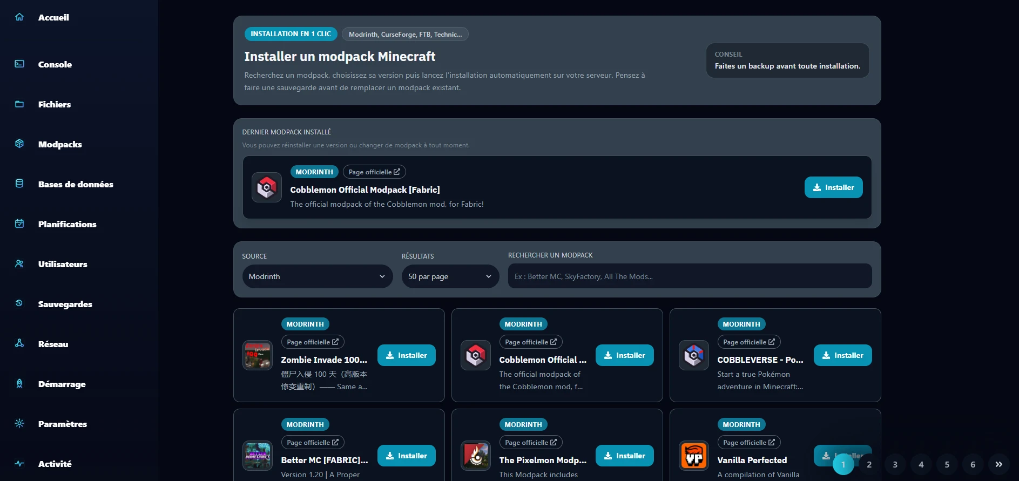Screen dimensions: 1019x481
Task: Click the Activité pulse icon
Action: (x=19, y=463)
